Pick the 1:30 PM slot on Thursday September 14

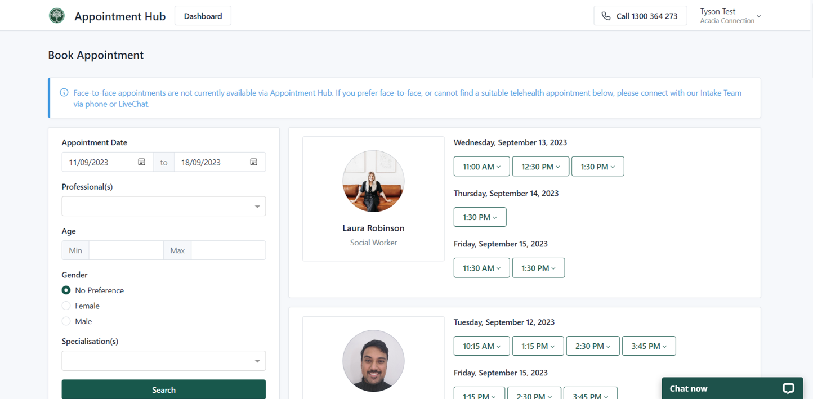click(480, 217)
